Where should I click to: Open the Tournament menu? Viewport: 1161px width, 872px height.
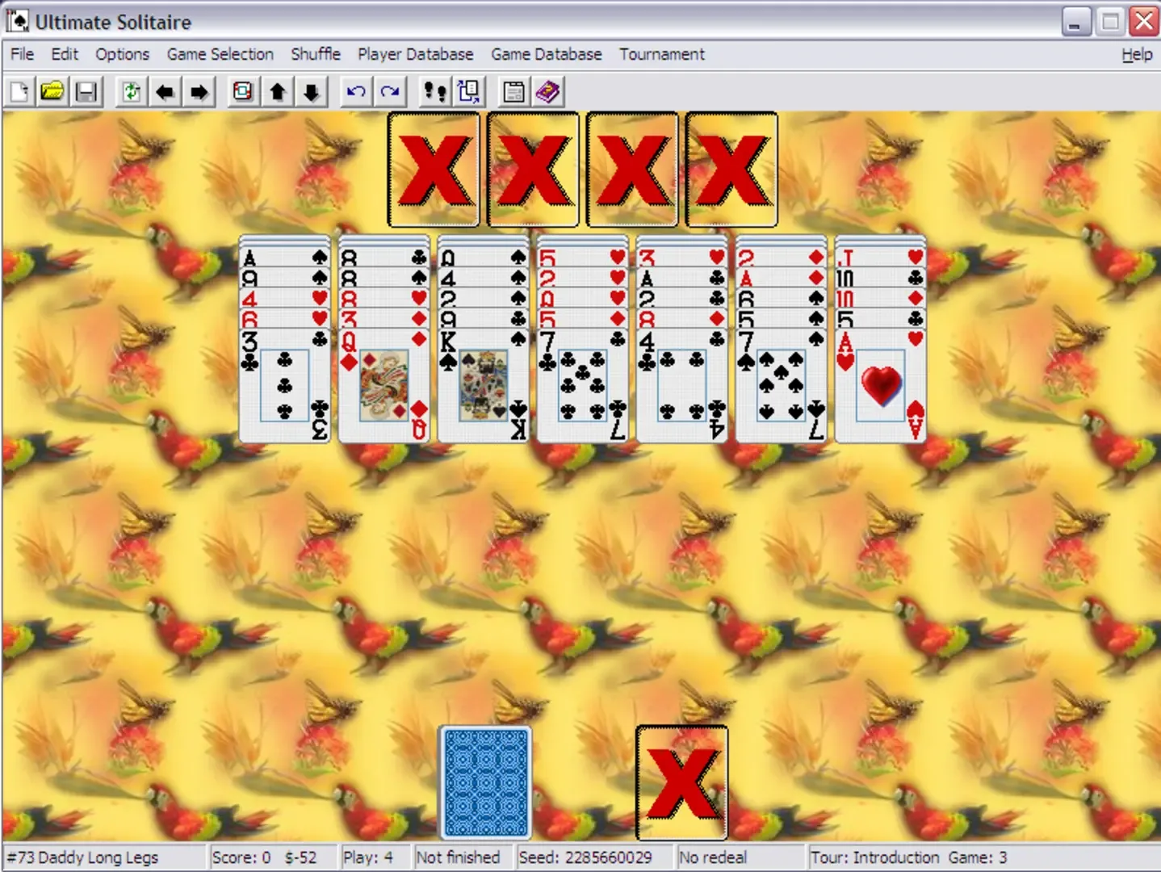[x=661, y=54]
